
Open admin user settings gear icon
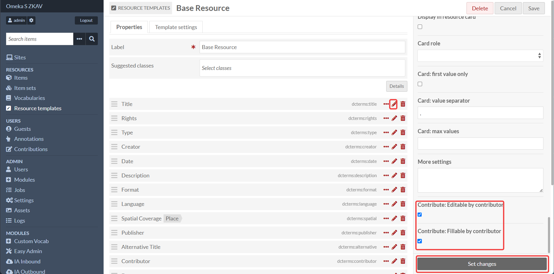click(x=32, y=20)
